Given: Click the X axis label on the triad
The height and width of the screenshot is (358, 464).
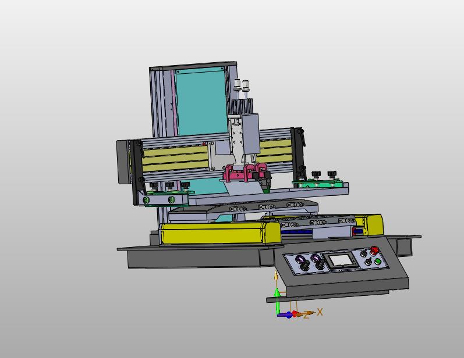Looking at the screenshot, I should [x=320, y=312].
